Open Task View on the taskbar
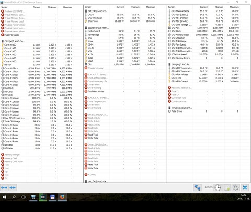251x212 pixels. pos(24,197)
